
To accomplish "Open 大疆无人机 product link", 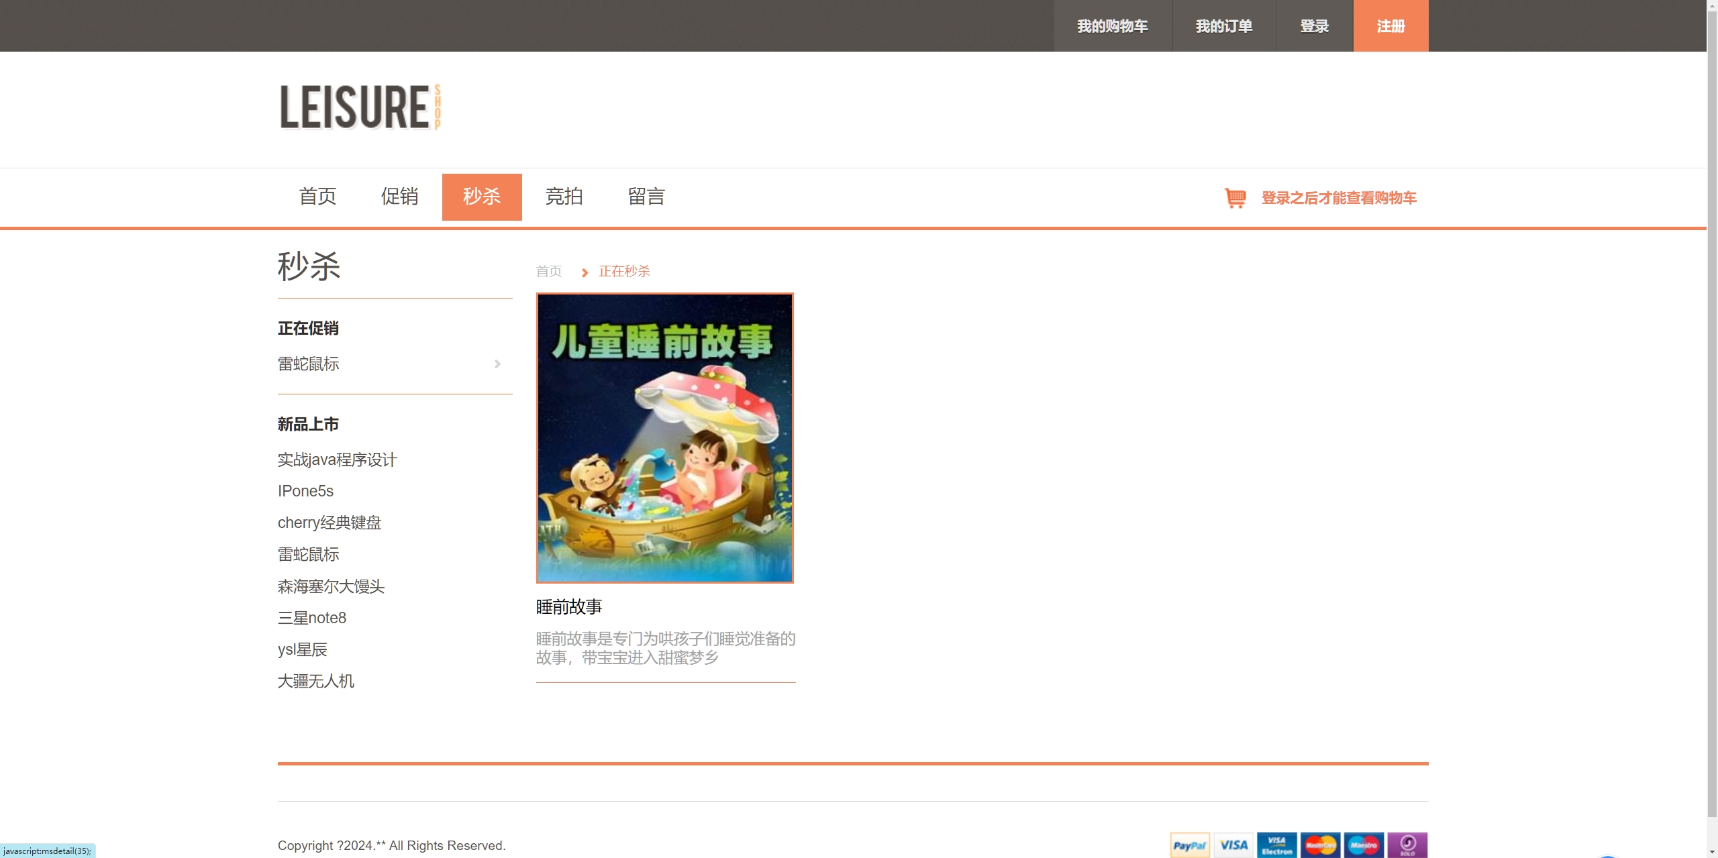I will pyautogui.click(x=316, y=681).
